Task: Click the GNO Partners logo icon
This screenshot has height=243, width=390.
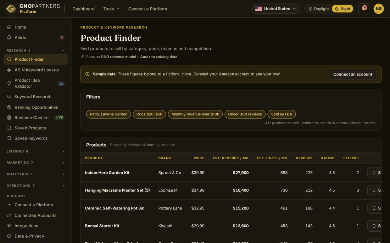Action: pyautogui.click(x=11, y=9)
